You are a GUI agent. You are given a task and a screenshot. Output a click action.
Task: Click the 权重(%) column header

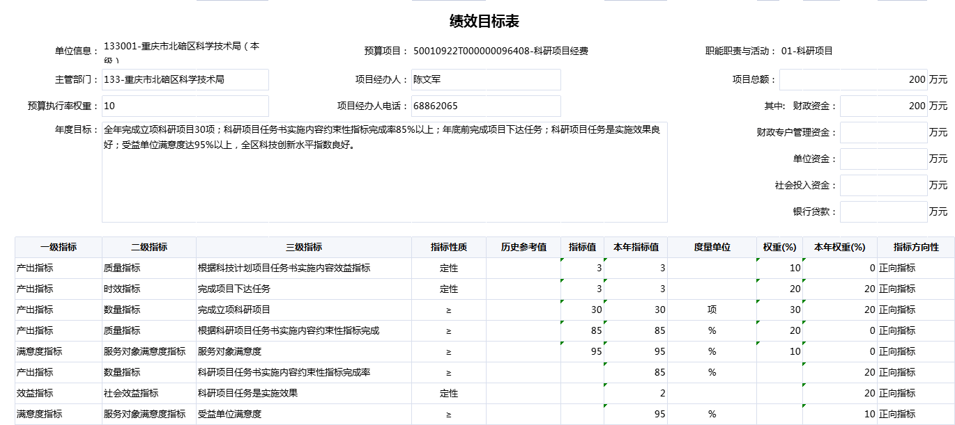pyautogui.click(x=780, y=247)
